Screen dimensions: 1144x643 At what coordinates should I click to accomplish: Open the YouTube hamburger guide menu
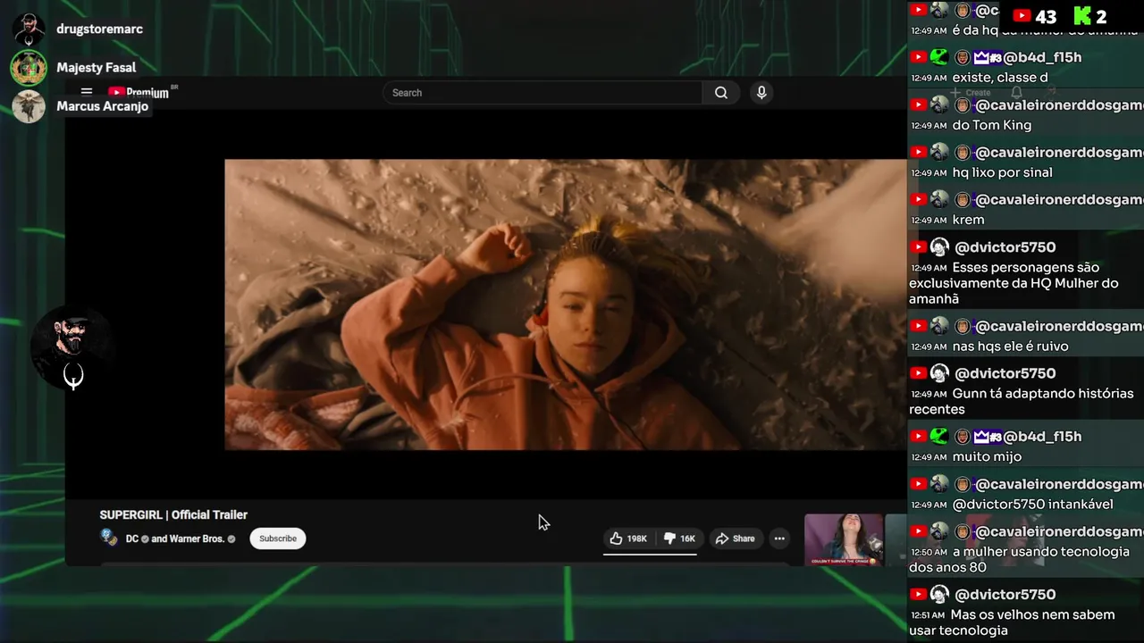[x=87, y=92]
